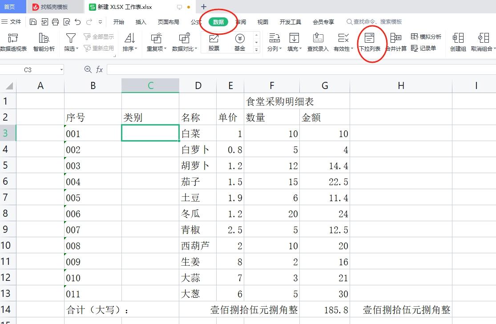496x324 pixels.
Task: Click 取消组合 ungroup
Action: click(483, 42)
